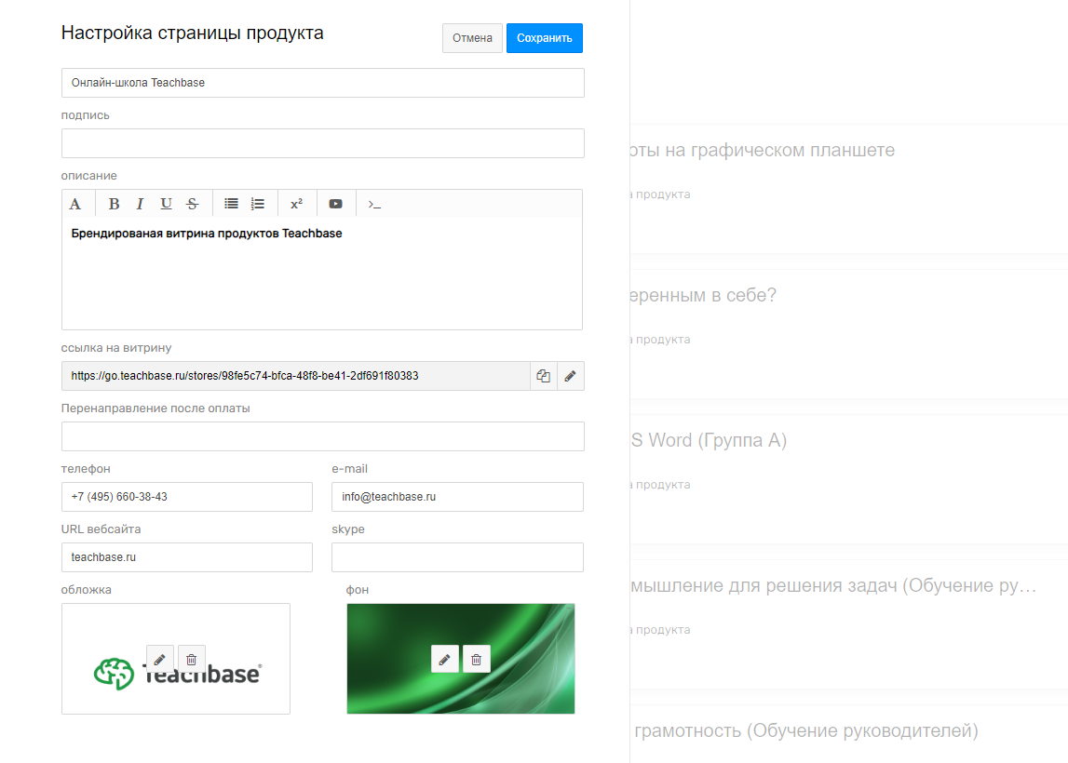Viewport: 1068px width, 763px height.
Task: Open the графическом планшете product behind
Action: (763, 151)
